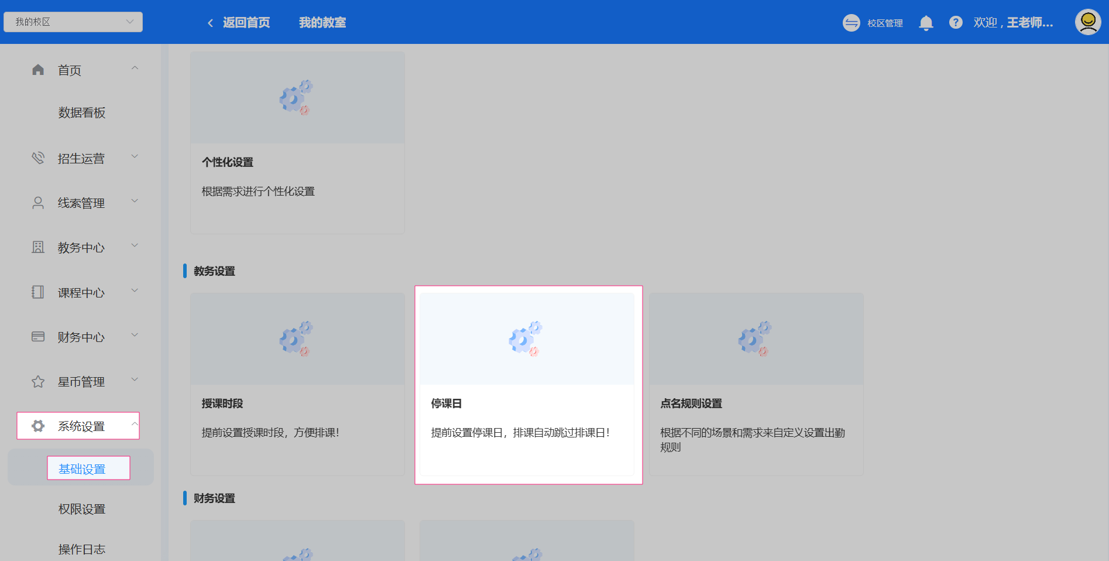Click 提前设置授课时段 description text
1109x561 pixels.
click(x=270, y=433)
